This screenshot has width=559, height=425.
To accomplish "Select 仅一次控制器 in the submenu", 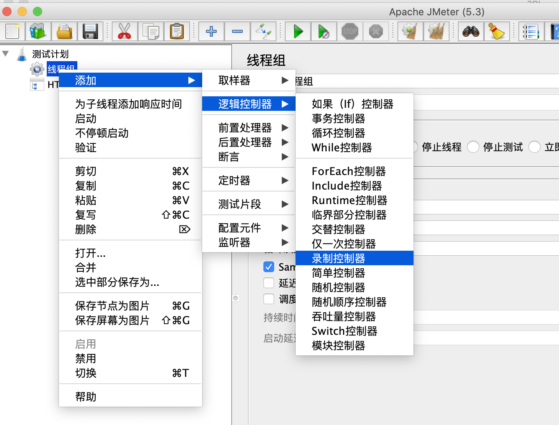I will pyautogui.click(x=355, y=244).
